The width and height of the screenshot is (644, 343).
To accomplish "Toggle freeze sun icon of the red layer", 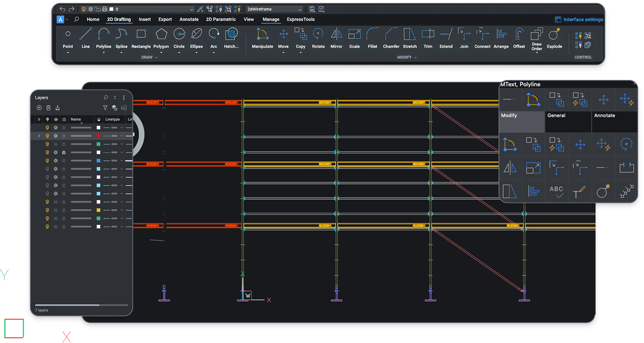I will [x=55, y=136].
